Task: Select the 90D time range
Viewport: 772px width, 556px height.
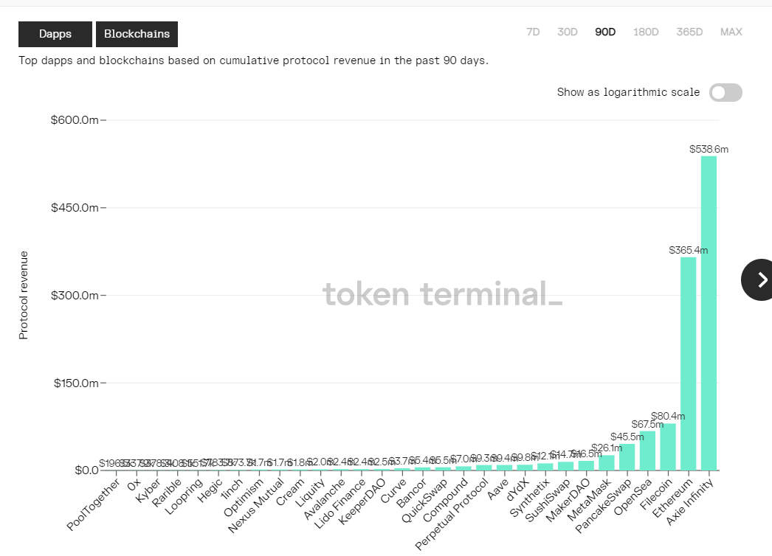Action: pyautogui.click(x=605, y=32)
